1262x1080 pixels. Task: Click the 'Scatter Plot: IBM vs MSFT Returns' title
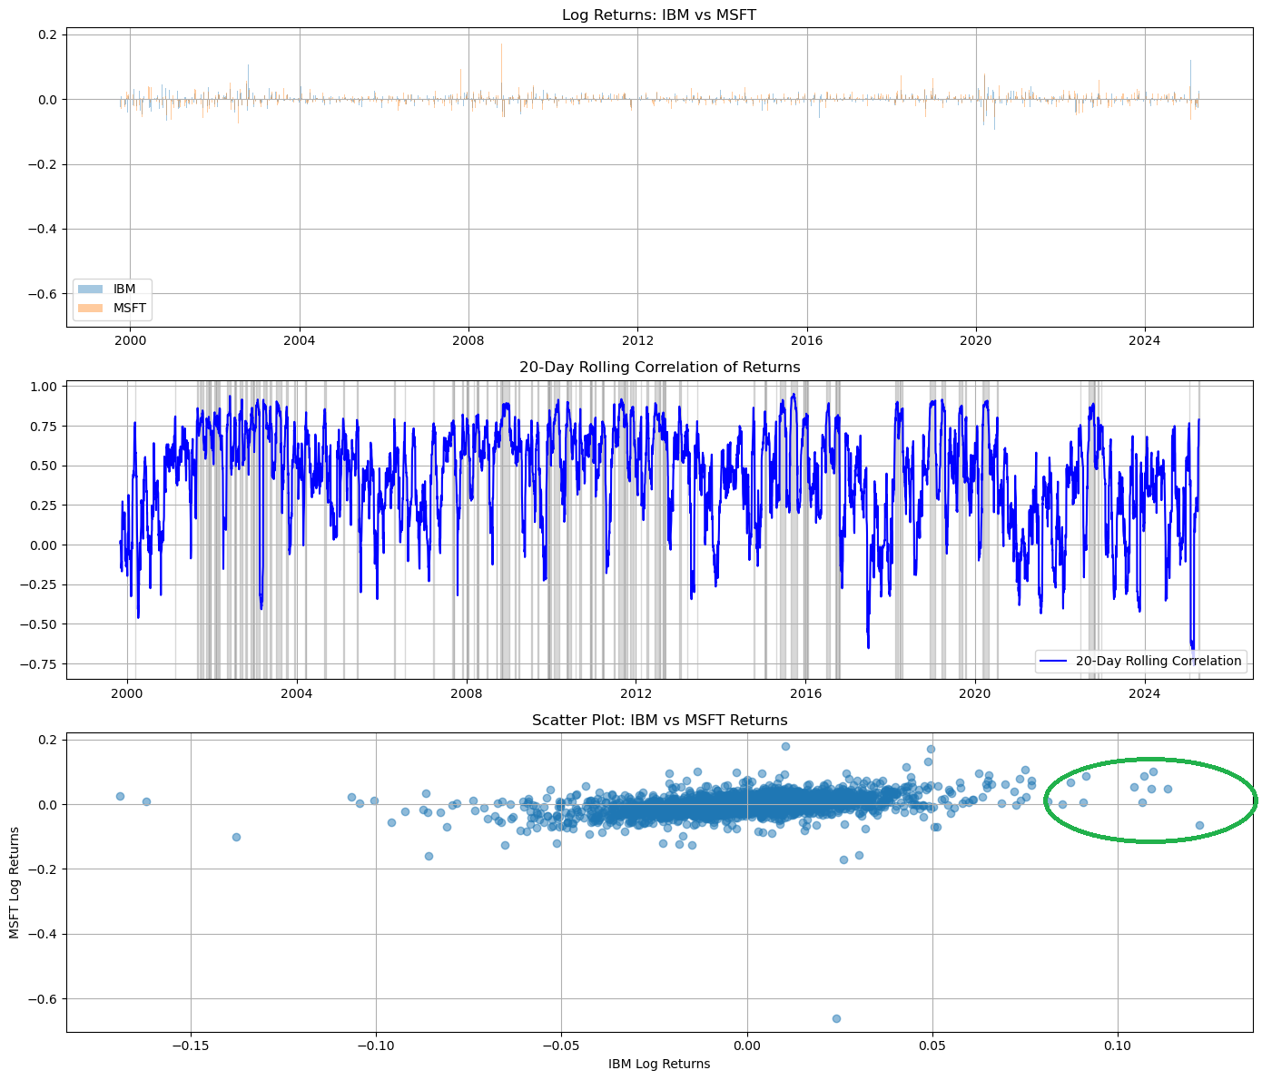[x=659, y=720]
